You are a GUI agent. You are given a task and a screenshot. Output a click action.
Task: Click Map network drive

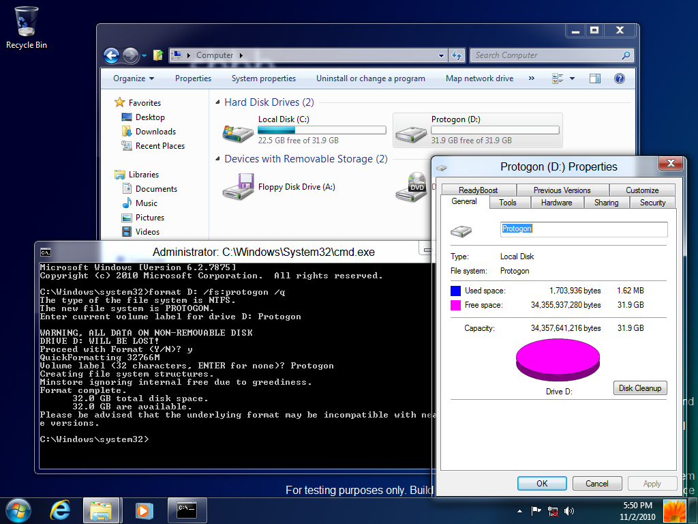(479, 78)
